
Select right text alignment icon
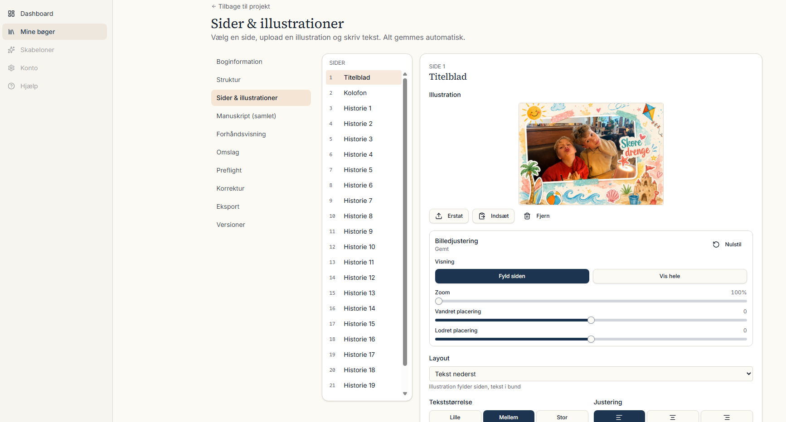[x=727, y=417]
